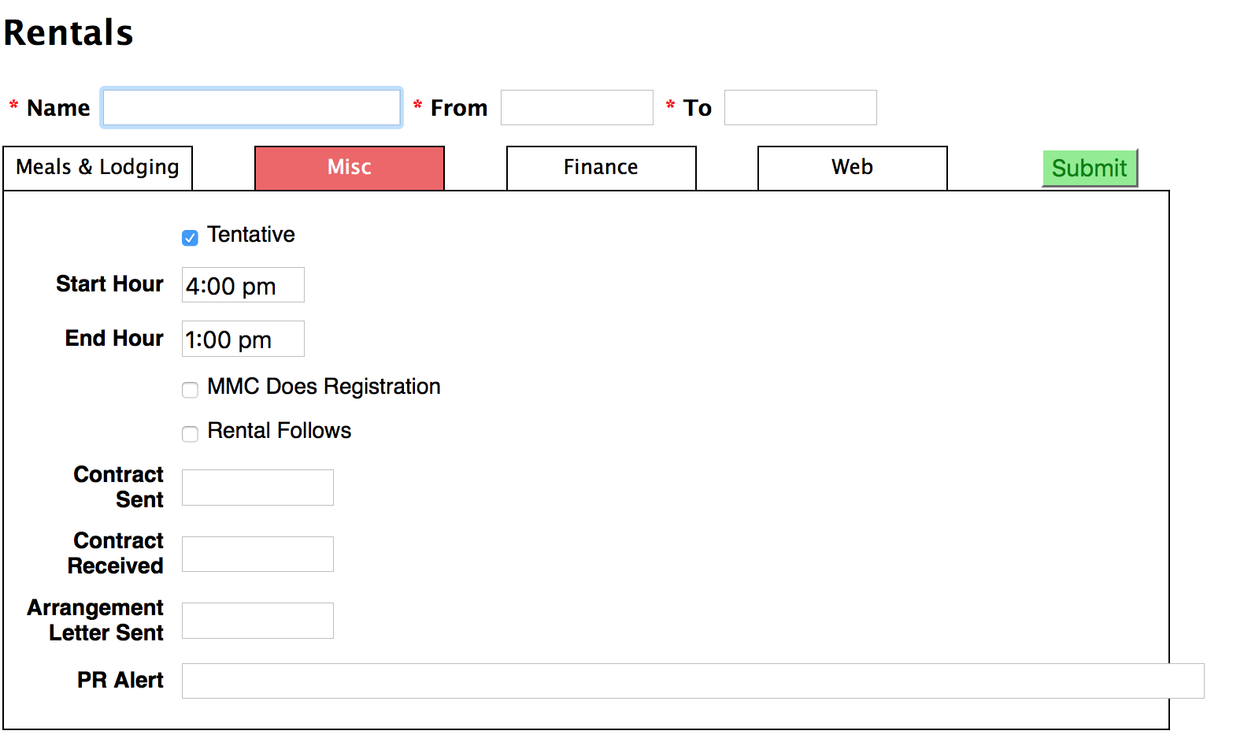Open the Finance tab
This screenshot has width=1233, height=753.
(x=601, y=168)
